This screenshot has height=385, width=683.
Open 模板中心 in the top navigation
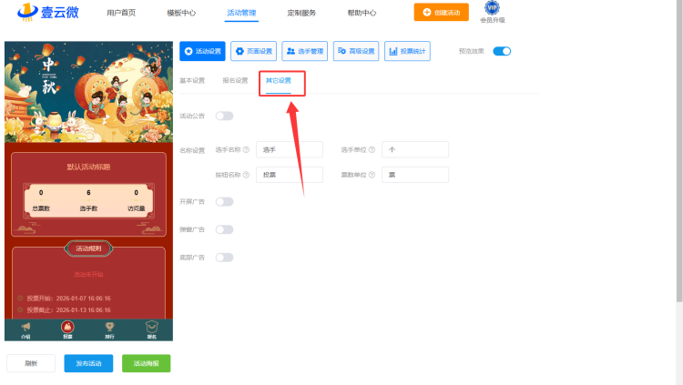tap(181, 13)
